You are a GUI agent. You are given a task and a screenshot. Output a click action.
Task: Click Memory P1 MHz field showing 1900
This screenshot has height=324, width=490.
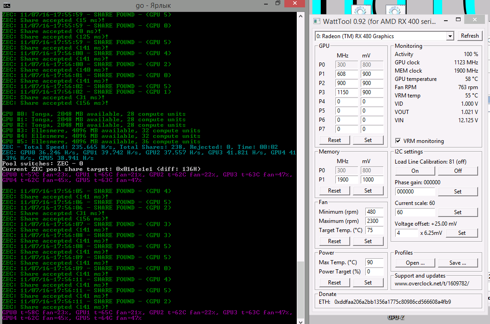[347, 180]
